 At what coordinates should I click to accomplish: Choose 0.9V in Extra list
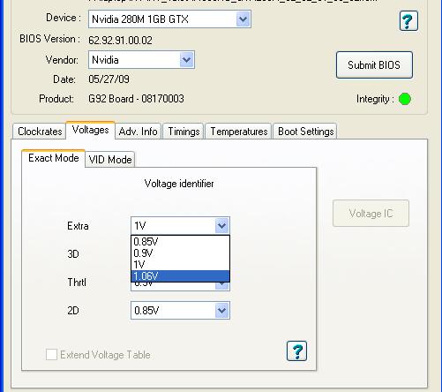(180, 253)
